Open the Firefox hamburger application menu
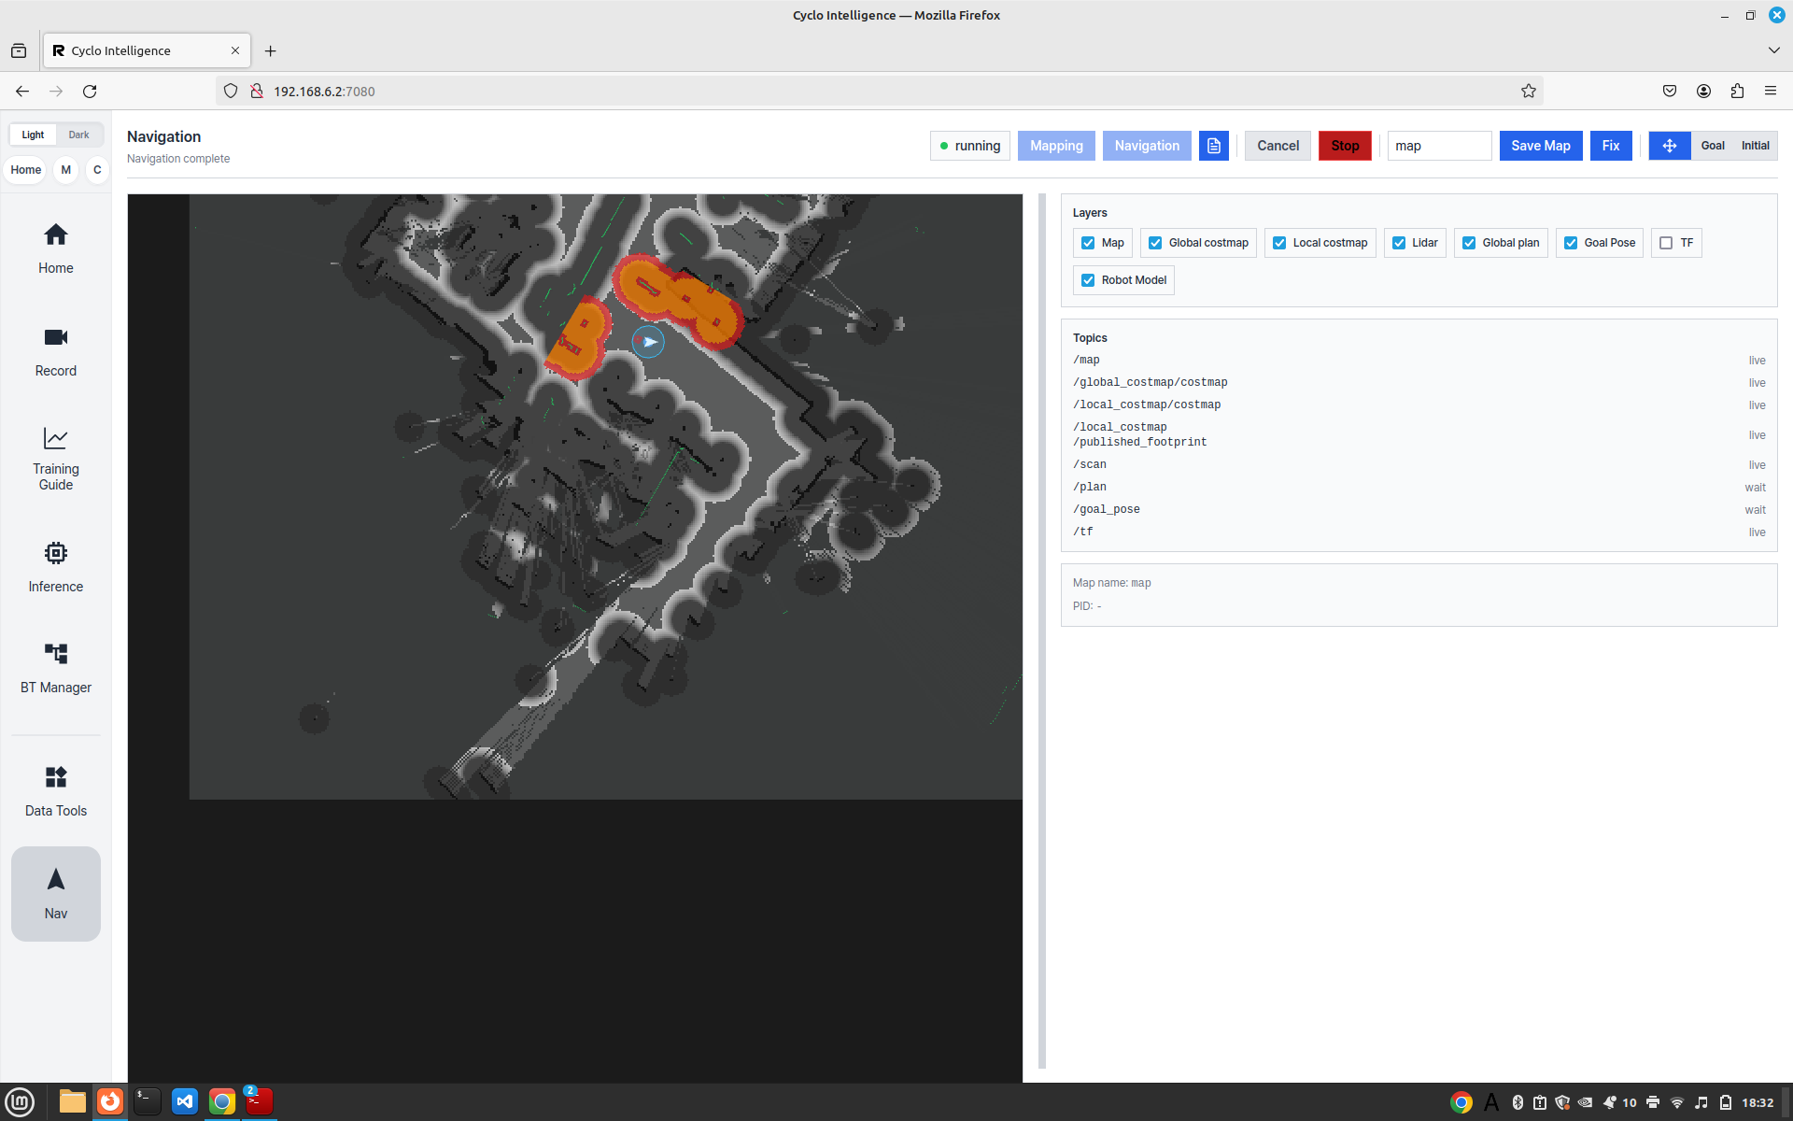 (x=1770, y=91)
